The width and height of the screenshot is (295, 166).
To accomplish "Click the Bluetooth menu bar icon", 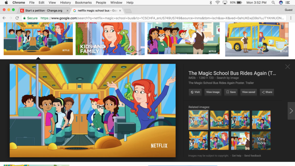I will [x=211, y=3].
